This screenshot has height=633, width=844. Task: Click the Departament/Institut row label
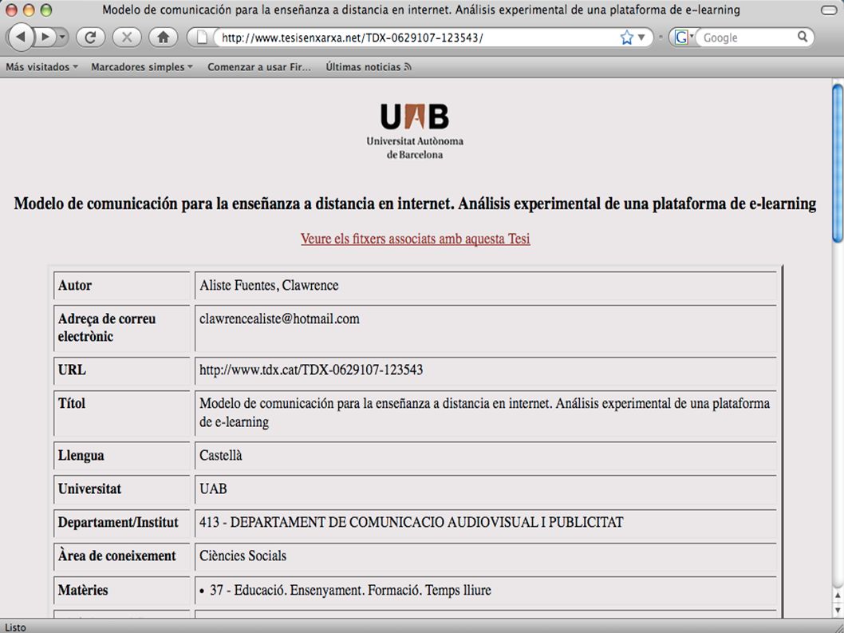[x=118, y=523]
